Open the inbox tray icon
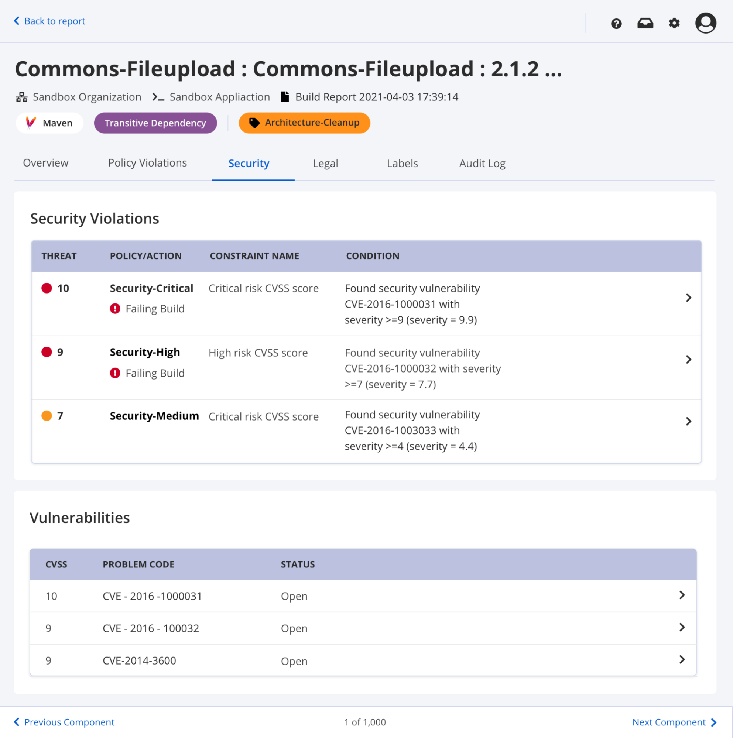Viewport: 733px width, 738px height. (645, 23)
